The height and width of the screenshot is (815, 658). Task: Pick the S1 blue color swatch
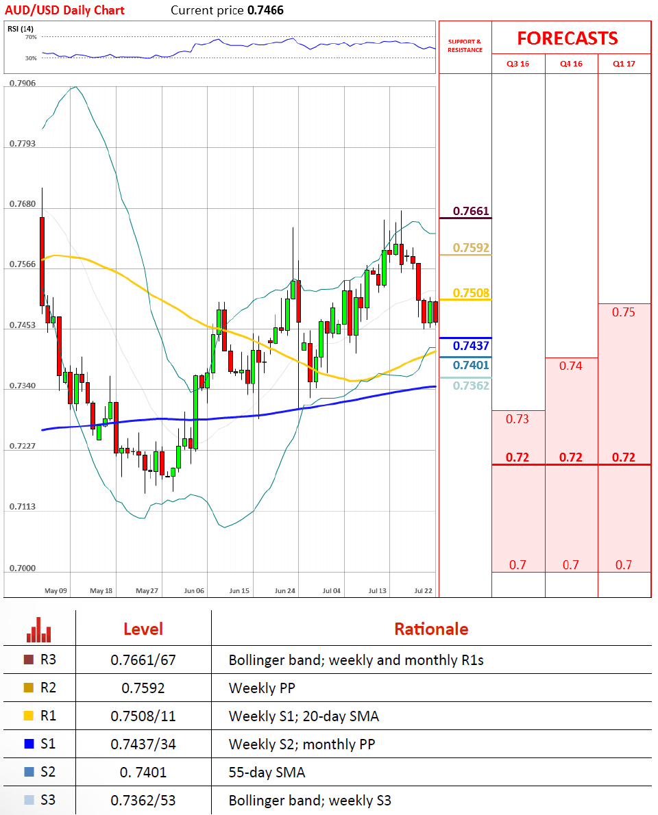[28, 744]
